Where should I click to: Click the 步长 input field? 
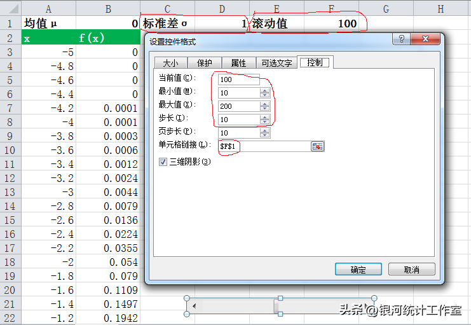point(239,120)
